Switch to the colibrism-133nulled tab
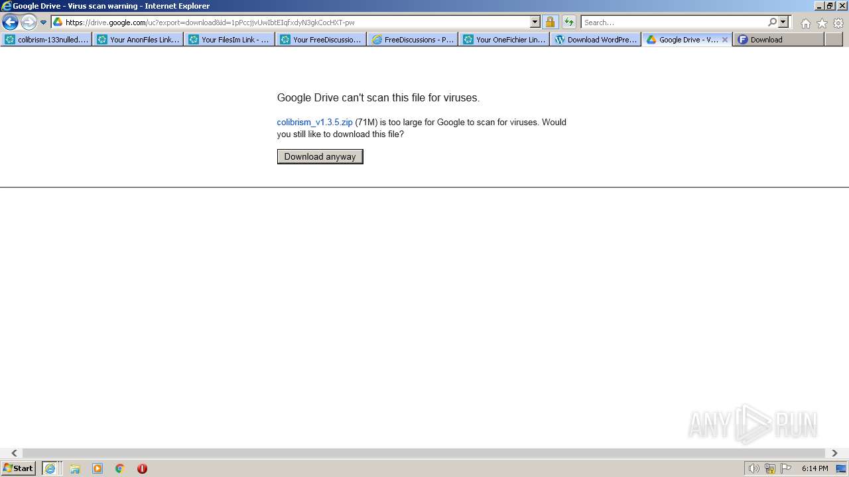 (46, 40)
